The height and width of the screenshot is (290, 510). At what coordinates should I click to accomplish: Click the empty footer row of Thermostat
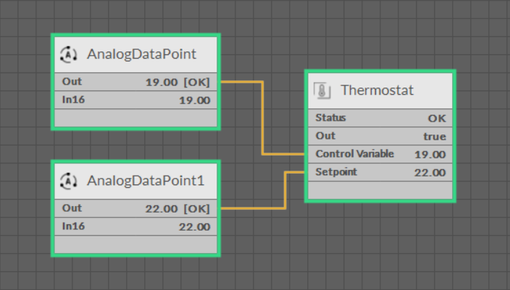(380, 189)
